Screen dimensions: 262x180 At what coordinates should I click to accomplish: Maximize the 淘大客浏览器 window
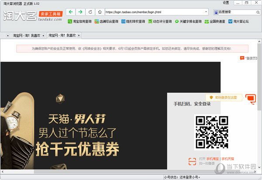tap(246, 3)
